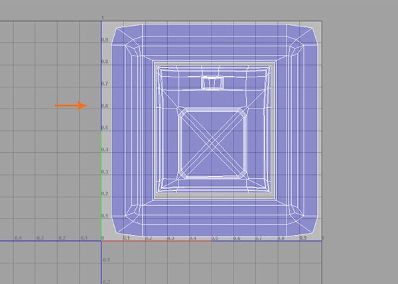The image size is (398, 284).
Task: Click the '0.5' label on the vertical axis
Action: [x=105, y=127]
